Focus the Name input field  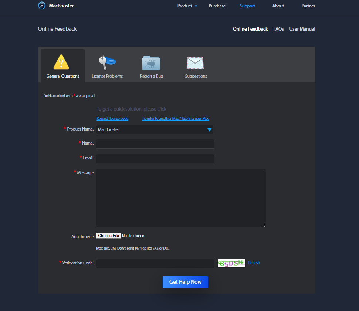[155, 144]
